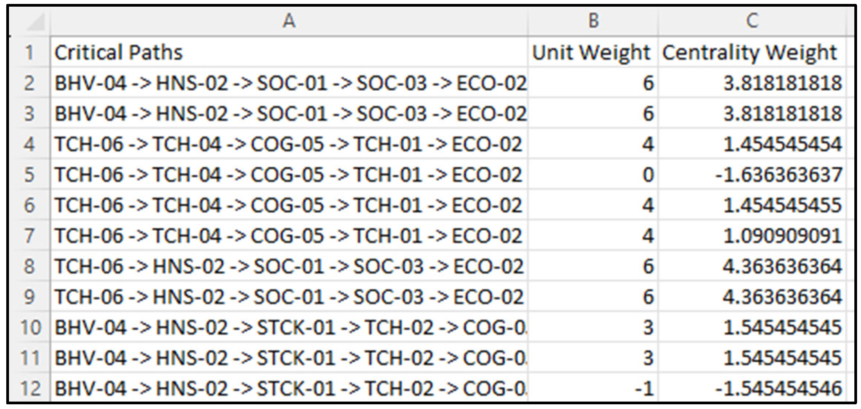
Task: Click centrality value -1.545454546
Action: [x=752, y=389]
